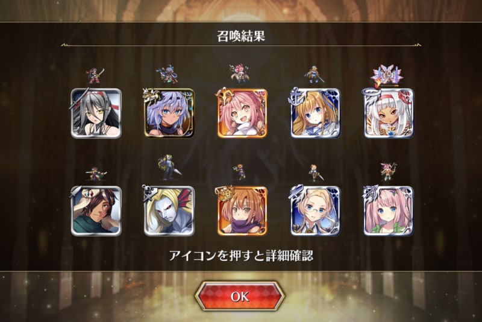The image size is (482, 322).
Task: Select the pink-haired archer girl portrait
Action: (389, 211)
